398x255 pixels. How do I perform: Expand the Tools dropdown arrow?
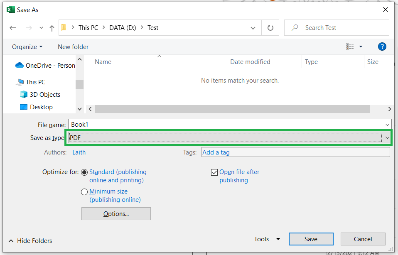tap(278, 239)
